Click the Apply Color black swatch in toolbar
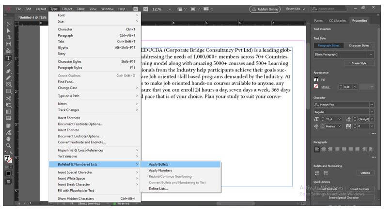This screenshot has height=210, width=392. (x=9, y=174)
